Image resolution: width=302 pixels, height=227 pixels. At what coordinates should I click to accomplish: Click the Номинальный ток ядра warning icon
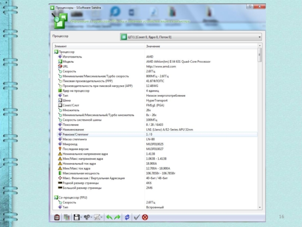[x=60, y=163]
